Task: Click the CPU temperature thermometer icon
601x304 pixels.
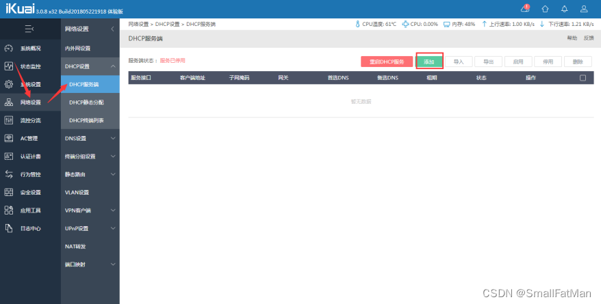Action: tap(357, 24)
